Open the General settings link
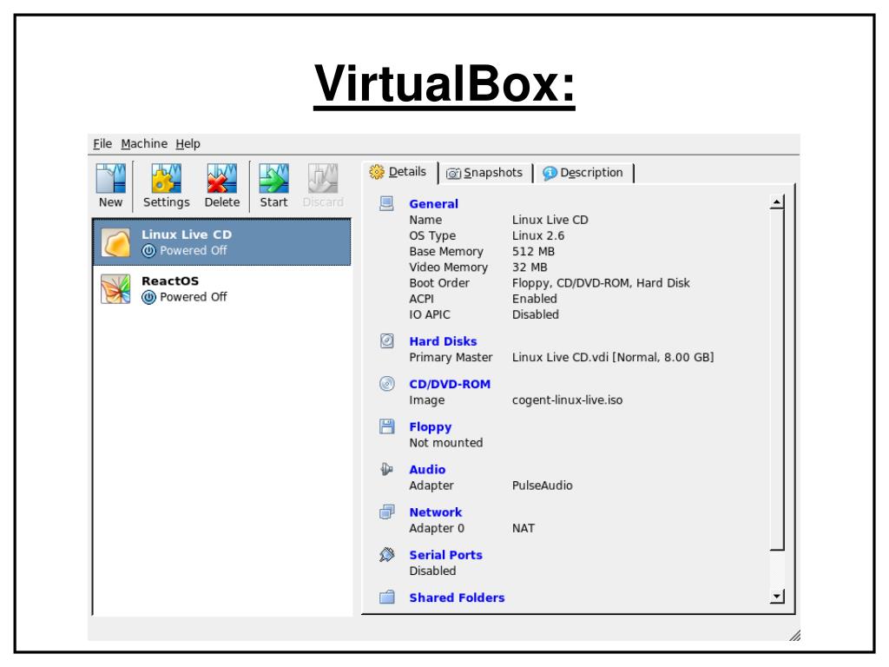This screenshot has width=889, height=667. click(434, 204)
